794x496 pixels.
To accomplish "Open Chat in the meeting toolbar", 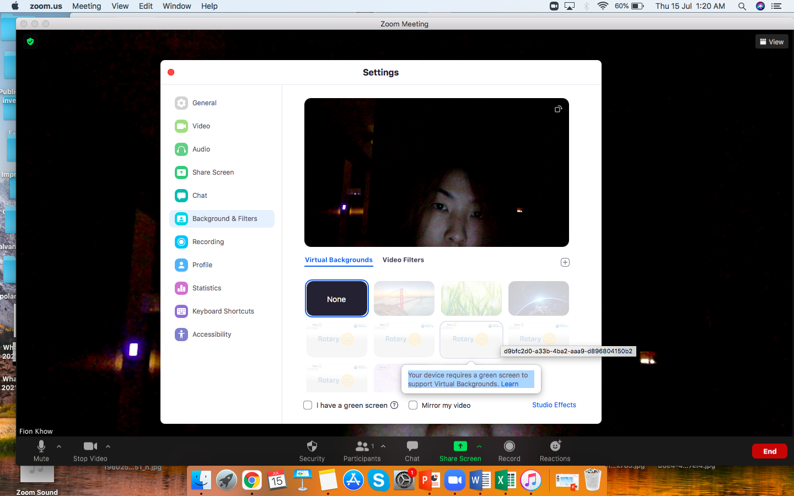I will point(412,451).
